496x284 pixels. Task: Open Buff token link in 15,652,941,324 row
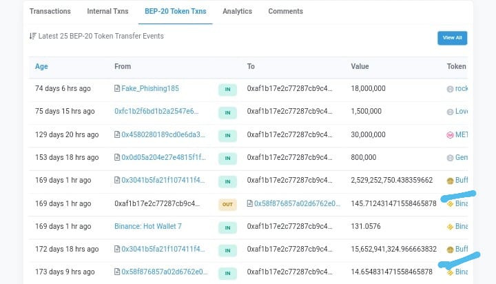click(462, 249)
